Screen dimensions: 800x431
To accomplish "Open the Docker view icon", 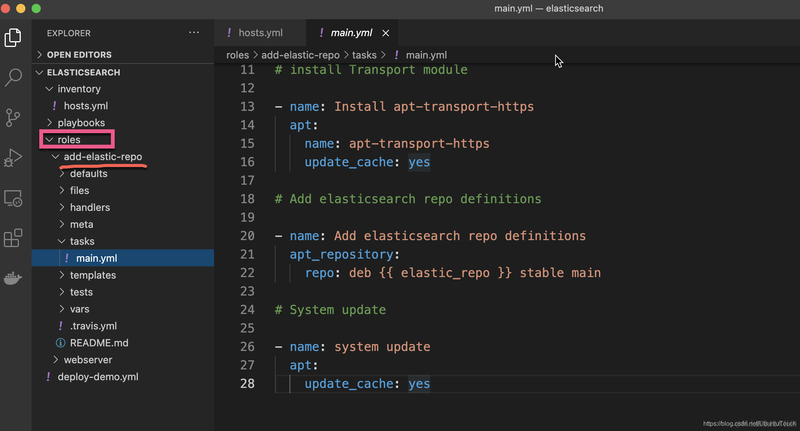I will click(13, 277).
